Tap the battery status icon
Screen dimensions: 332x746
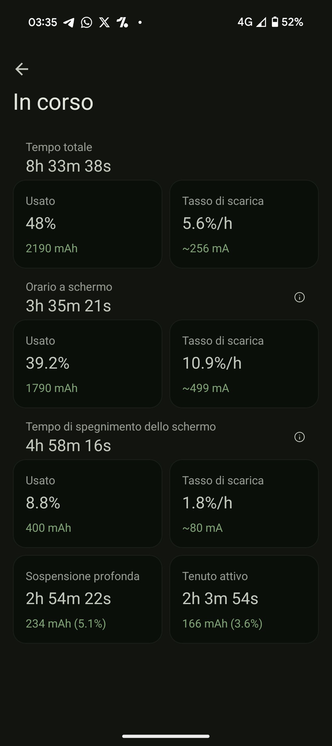click(275, 22)
